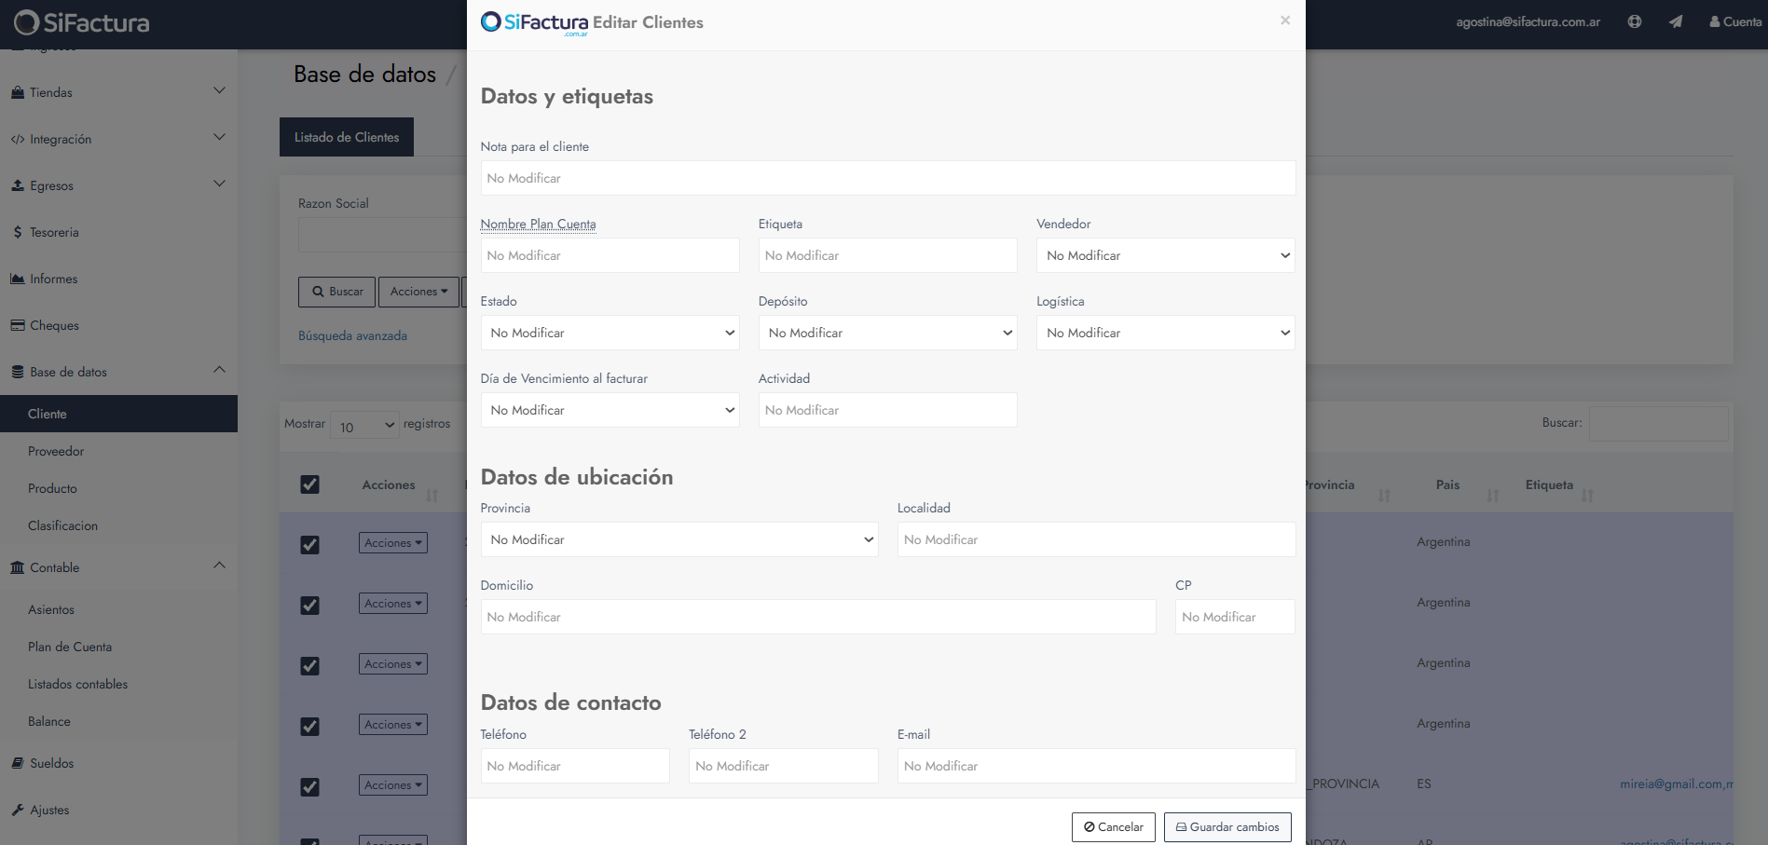Screen dimensions: 1768x845
Task: Uncheck the third client row checkbox
Action: (310, 665)
